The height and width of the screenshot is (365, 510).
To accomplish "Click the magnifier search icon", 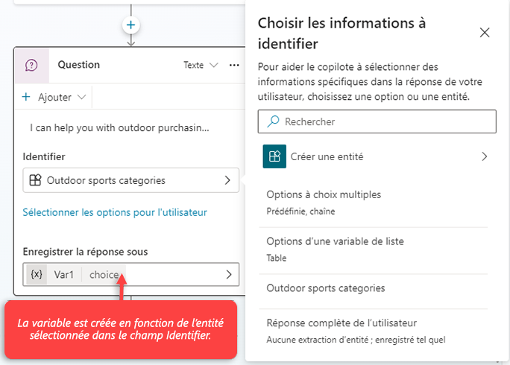I will (x=273, y=121).
